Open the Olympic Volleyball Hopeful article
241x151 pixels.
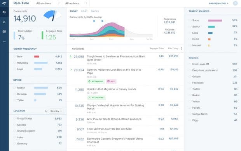115,107
